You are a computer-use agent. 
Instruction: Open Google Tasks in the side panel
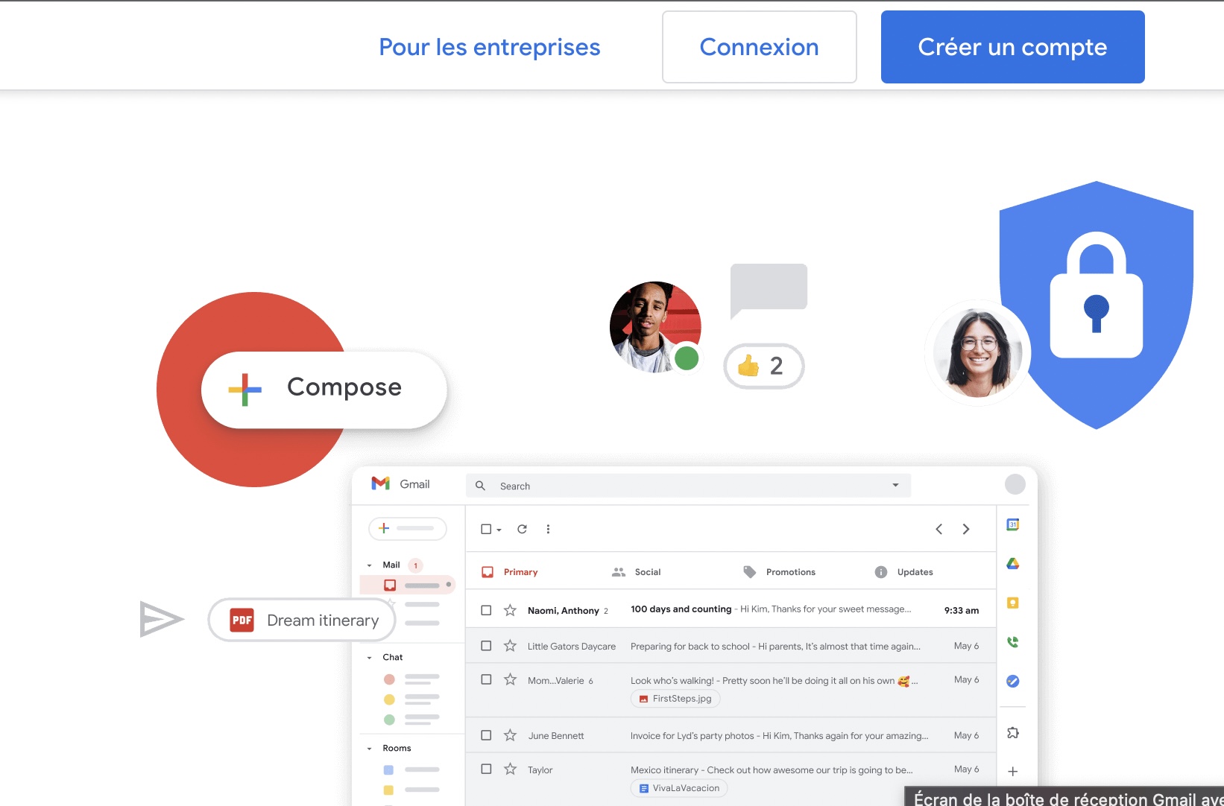pyautogui.click(x=1013, y=681)
